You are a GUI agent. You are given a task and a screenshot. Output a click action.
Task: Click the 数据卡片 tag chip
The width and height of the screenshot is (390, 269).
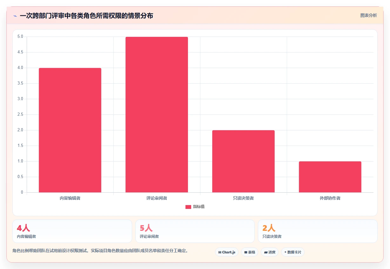coord(293,252)
